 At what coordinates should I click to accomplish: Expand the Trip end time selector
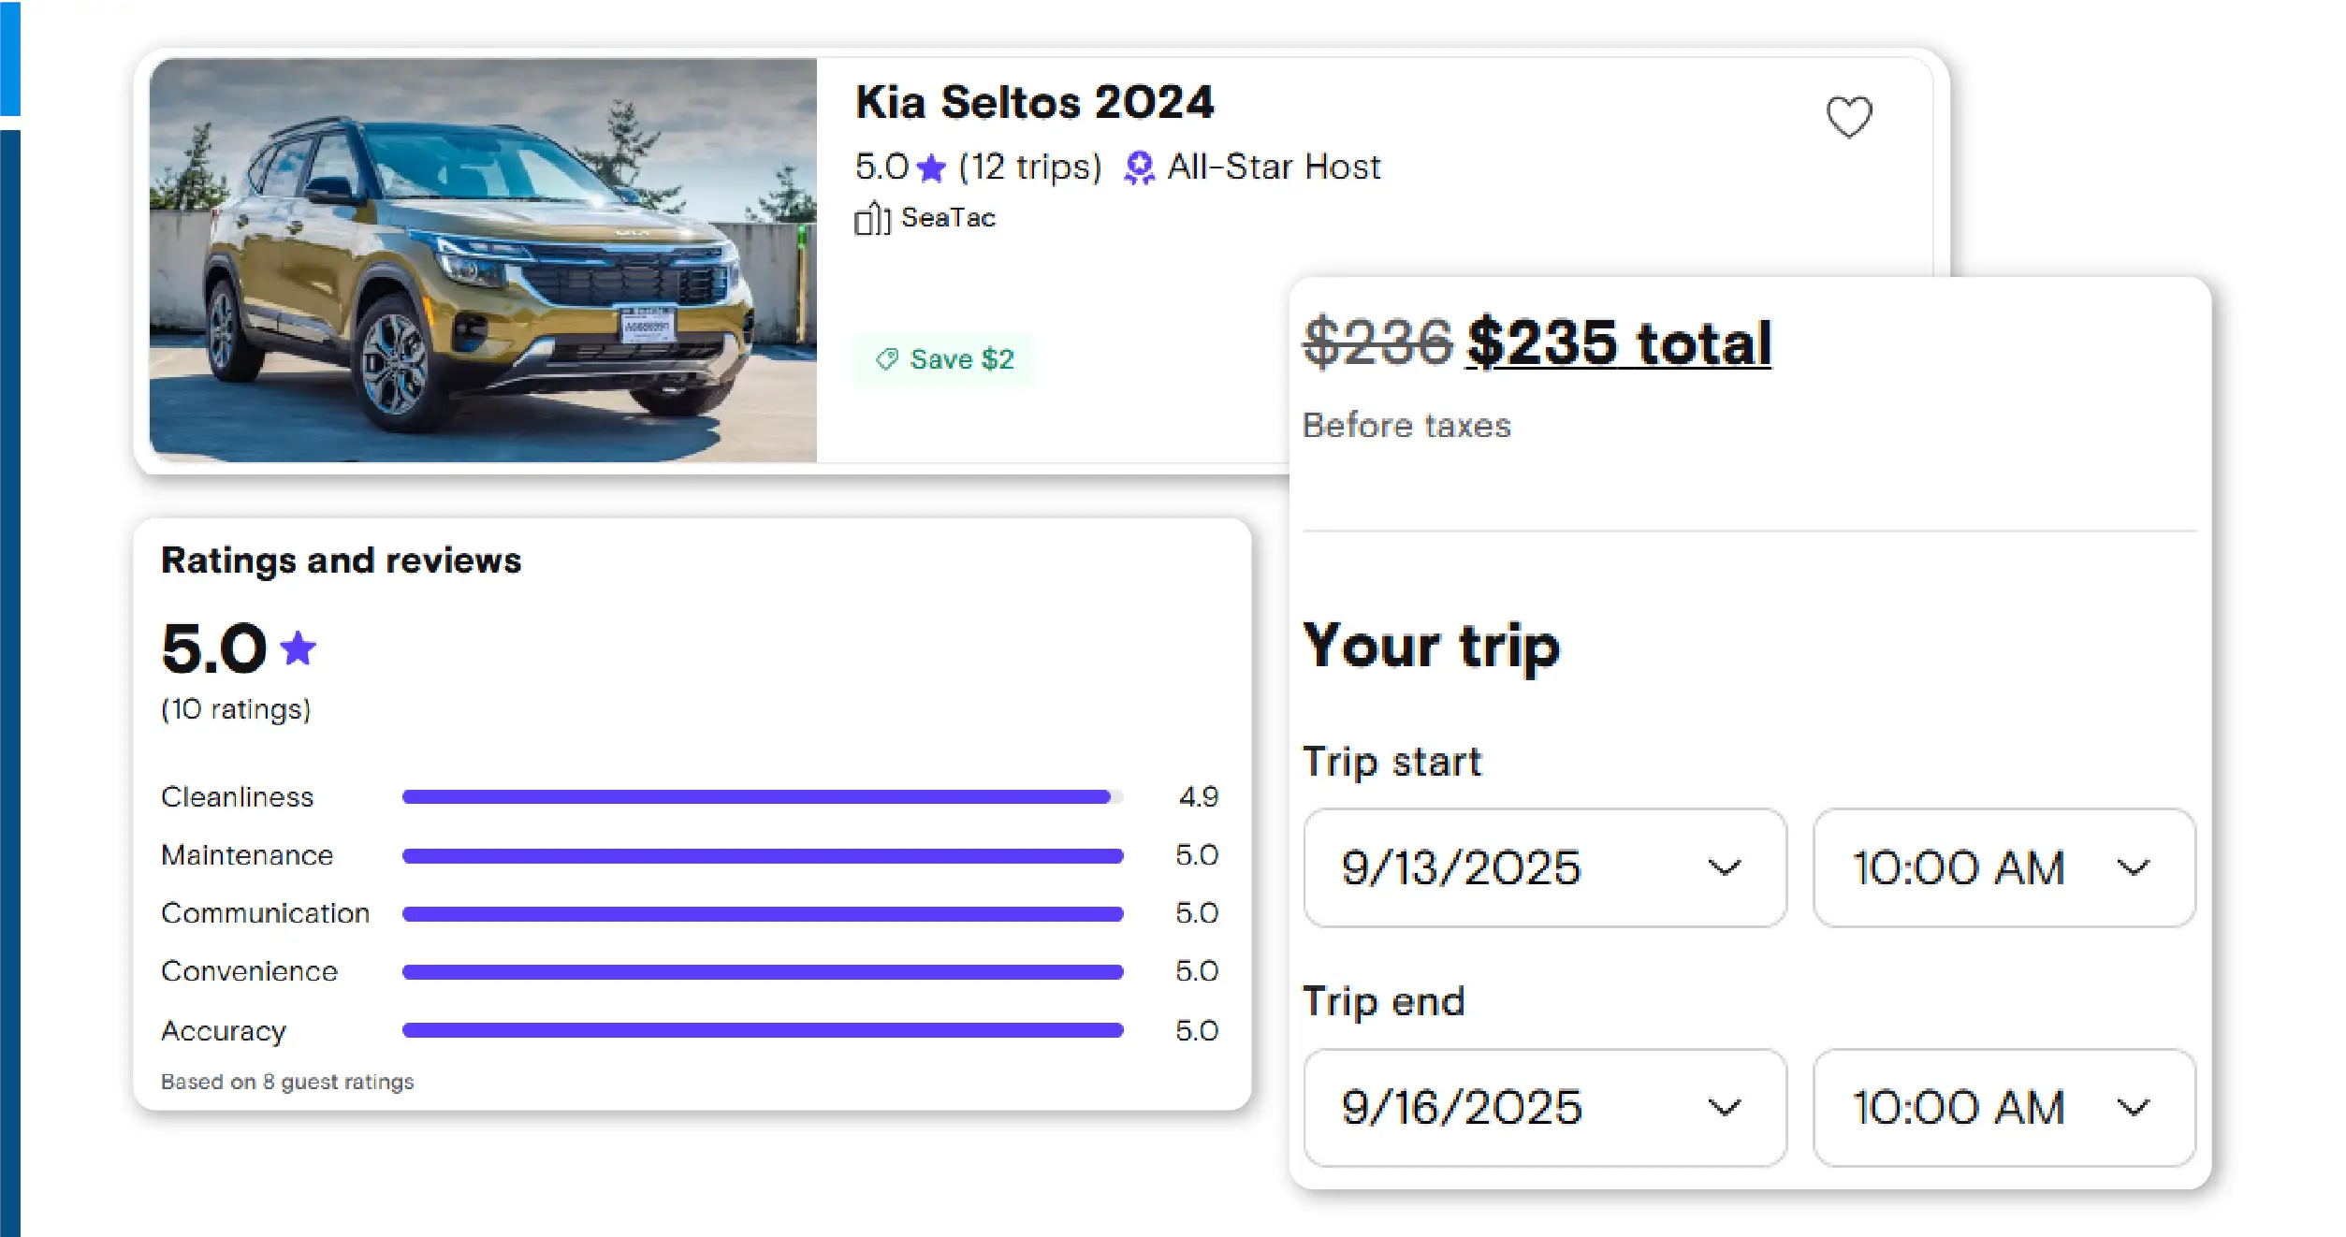coord(2004,1108)
